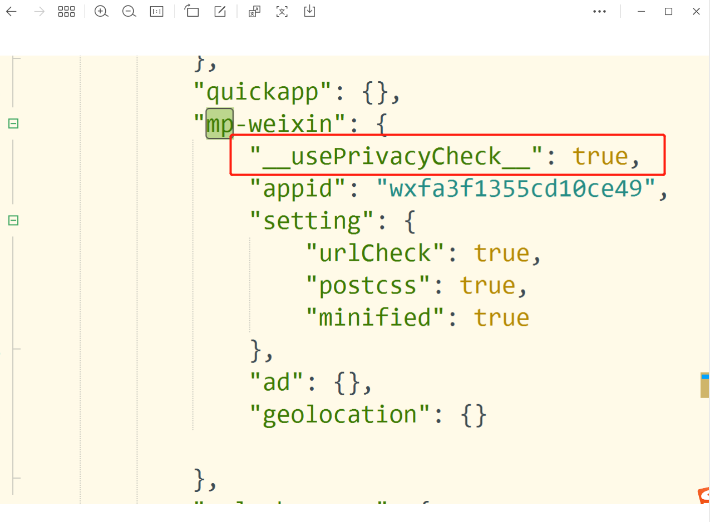The image size is (710, 522).
Task: Click the "geolocation" key text
Action: (341, 415)
